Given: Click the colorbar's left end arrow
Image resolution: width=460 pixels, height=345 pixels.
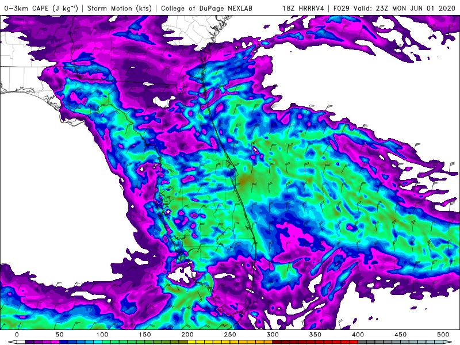Looking at the screenshot, I should [x=12, y=342].
